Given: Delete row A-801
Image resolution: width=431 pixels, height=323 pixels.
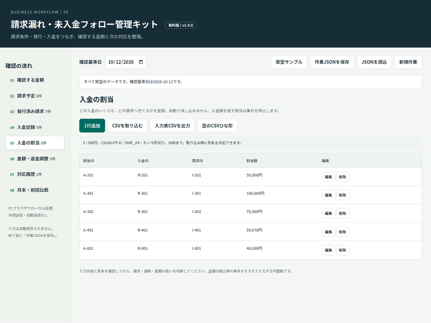Looking at the screenshot, I should coord(343,250).
